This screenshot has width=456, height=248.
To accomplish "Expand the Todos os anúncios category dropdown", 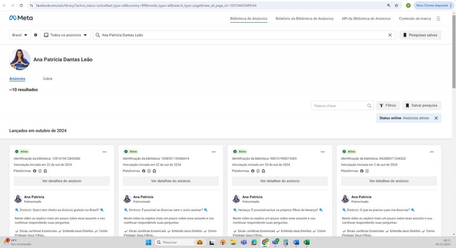I will 65,35.
